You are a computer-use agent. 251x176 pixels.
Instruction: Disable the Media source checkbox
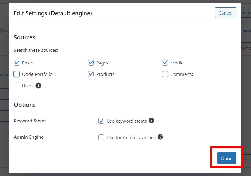click(x=165, y=63)
